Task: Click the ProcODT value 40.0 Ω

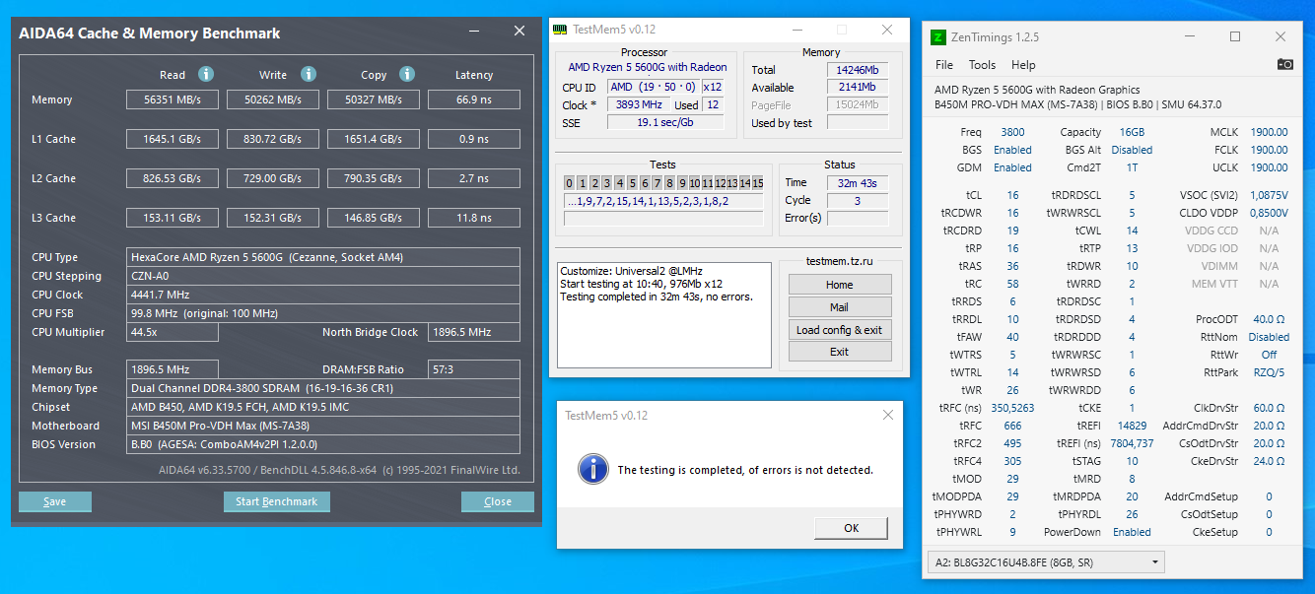Action: [1269, 319]
